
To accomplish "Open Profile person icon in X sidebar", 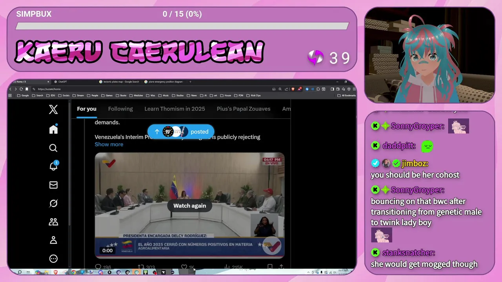I will pos(53,240).
